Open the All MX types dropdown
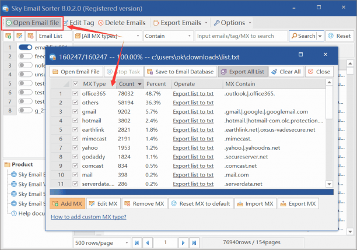Viewport: 357px width, 250px height. (x=107, y=36)
